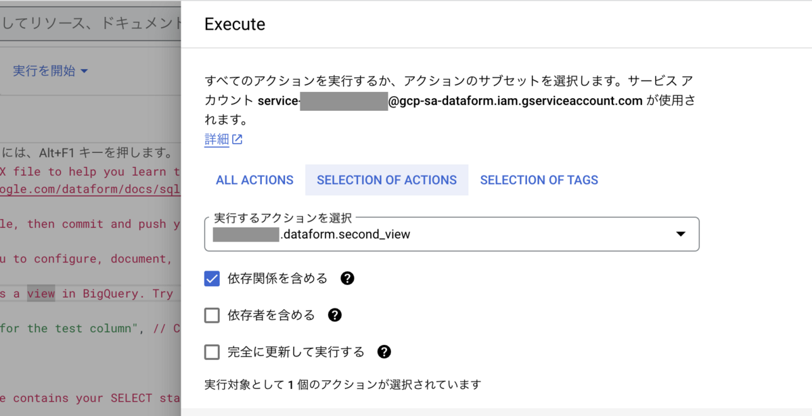The height and width of the screenshot is (416, 812).
Task: Enable the 依存者を含める checkbox
Action: click(x=212, y=315)
